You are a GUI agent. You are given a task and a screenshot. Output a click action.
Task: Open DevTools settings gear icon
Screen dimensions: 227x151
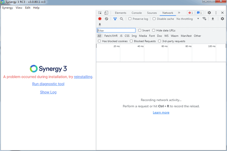(x=209, y=13)
